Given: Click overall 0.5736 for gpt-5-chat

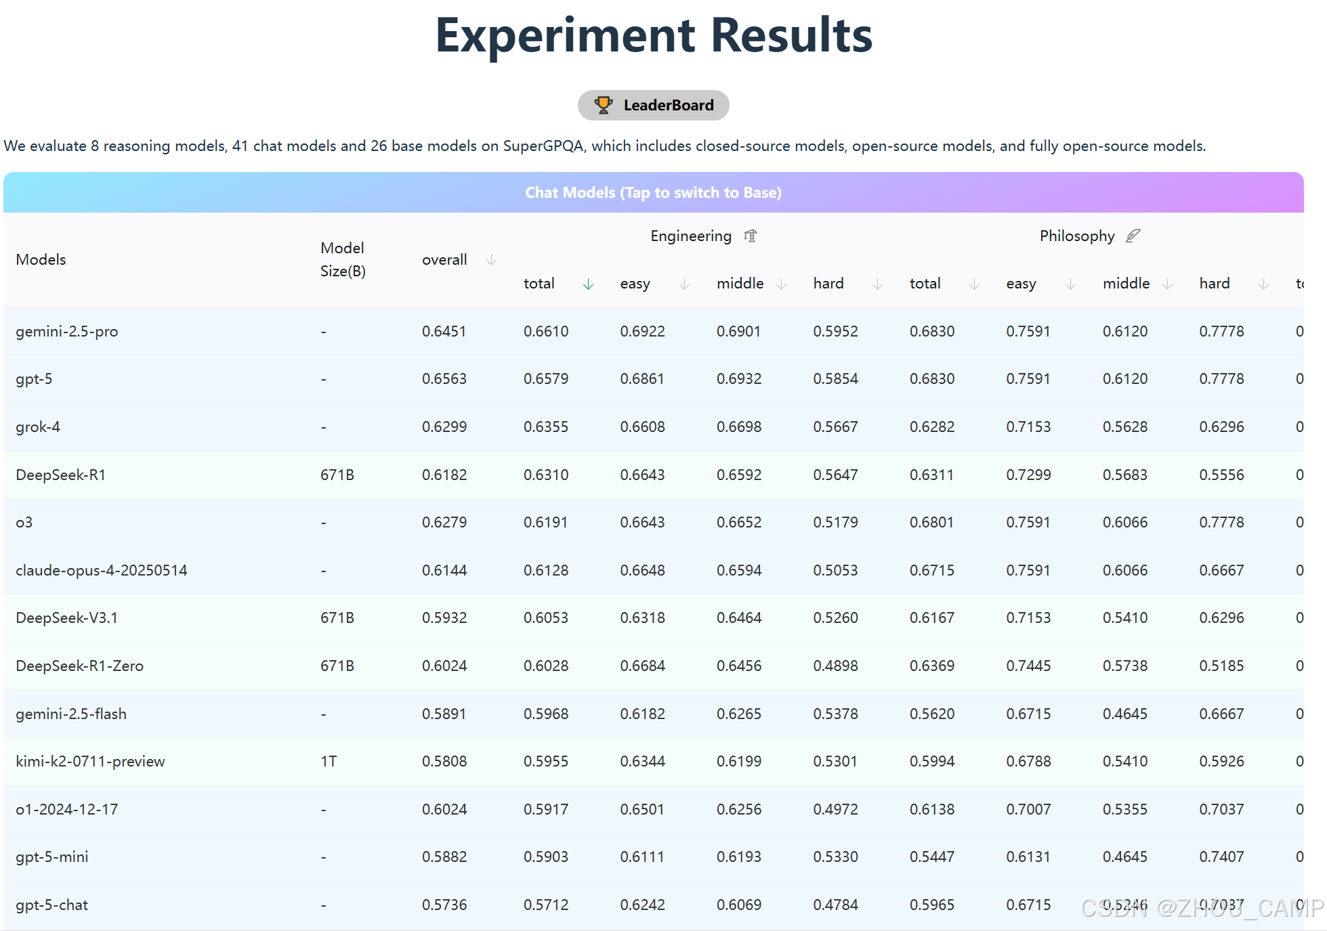Looking at the screenshot, I should [x=444, y=905].
